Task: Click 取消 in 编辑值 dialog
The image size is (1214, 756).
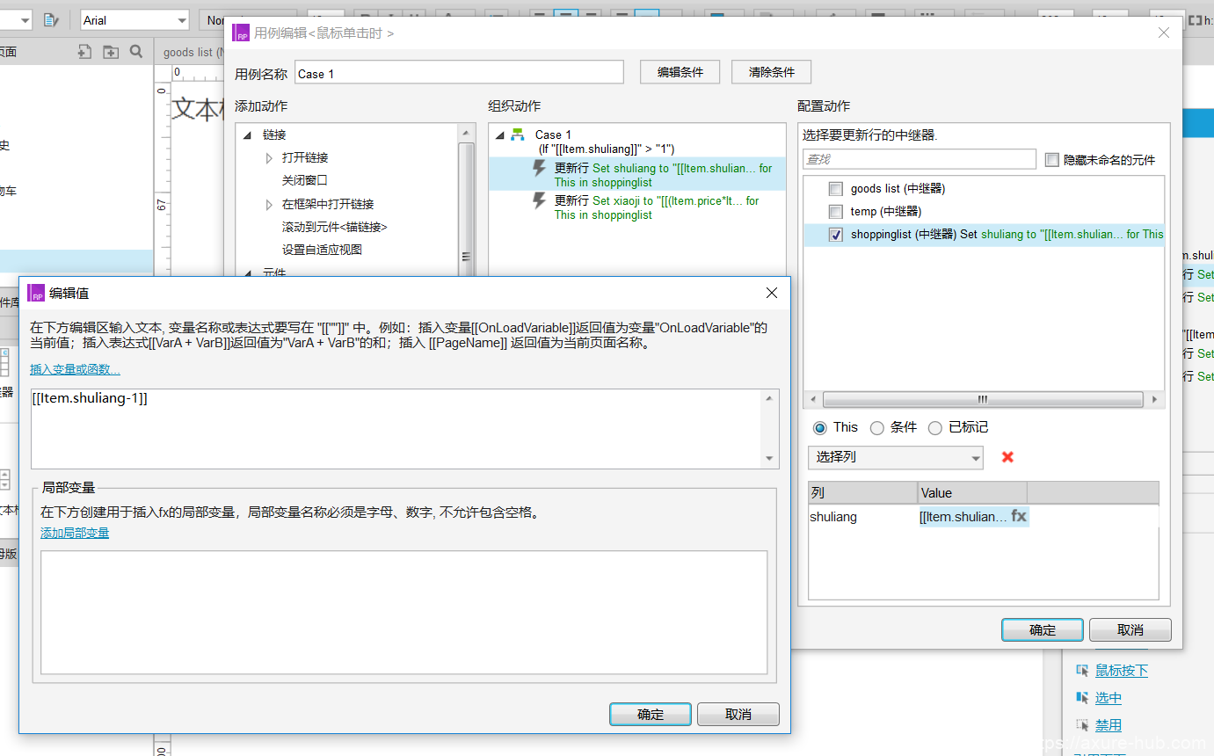Action: tap(738, 715)
